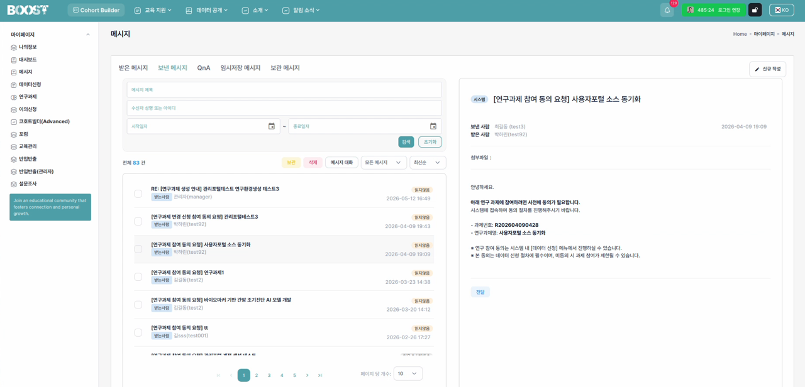The image size is (805, 387).
Task: Click the 마이페이지 breadcrumb link
Action: pyautogui.click(x=764, y=34)
